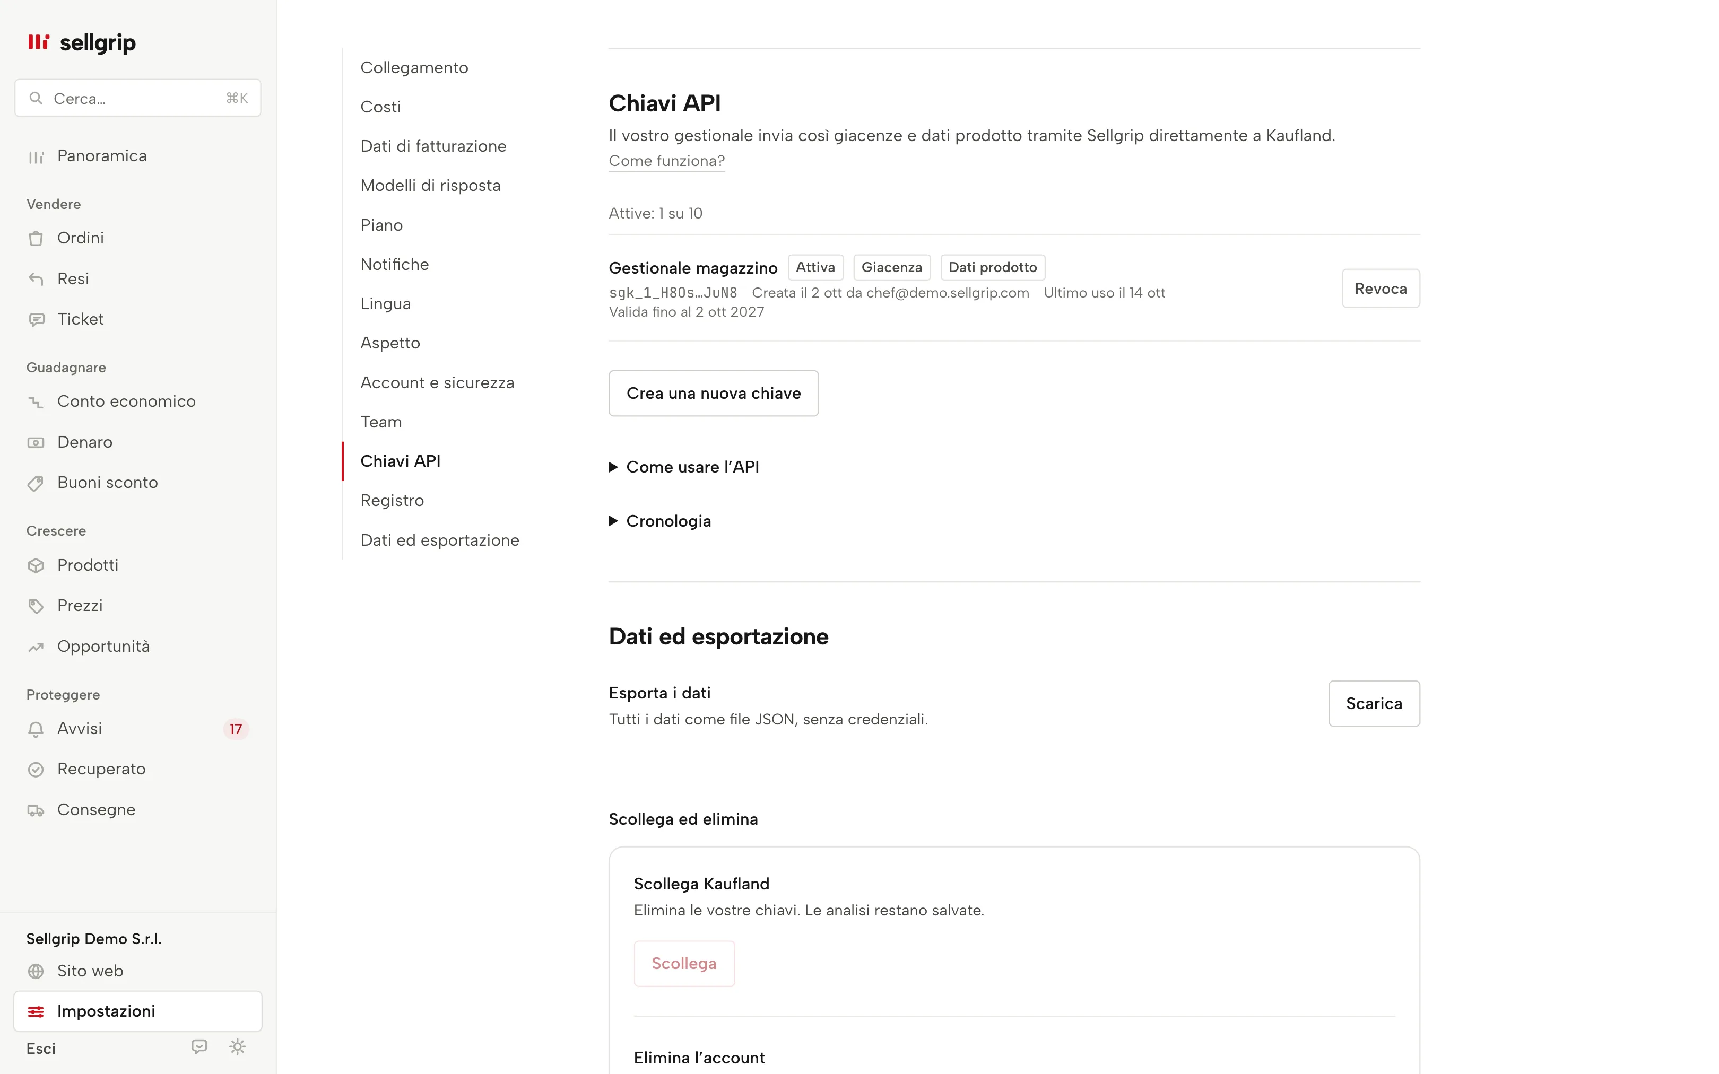Click the Scollega button for Kaufland
The height and width of the screenshot is (1074, 1719).
pyautogui.click(x=684, y=963)
